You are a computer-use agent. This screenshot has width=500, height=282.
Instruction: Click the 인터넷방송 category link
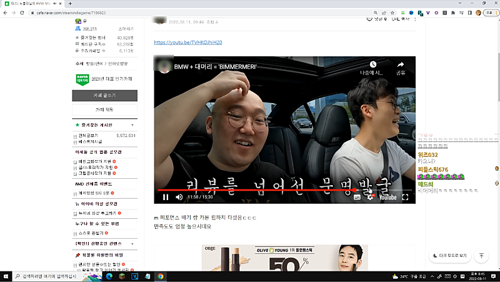click(117, 64)
